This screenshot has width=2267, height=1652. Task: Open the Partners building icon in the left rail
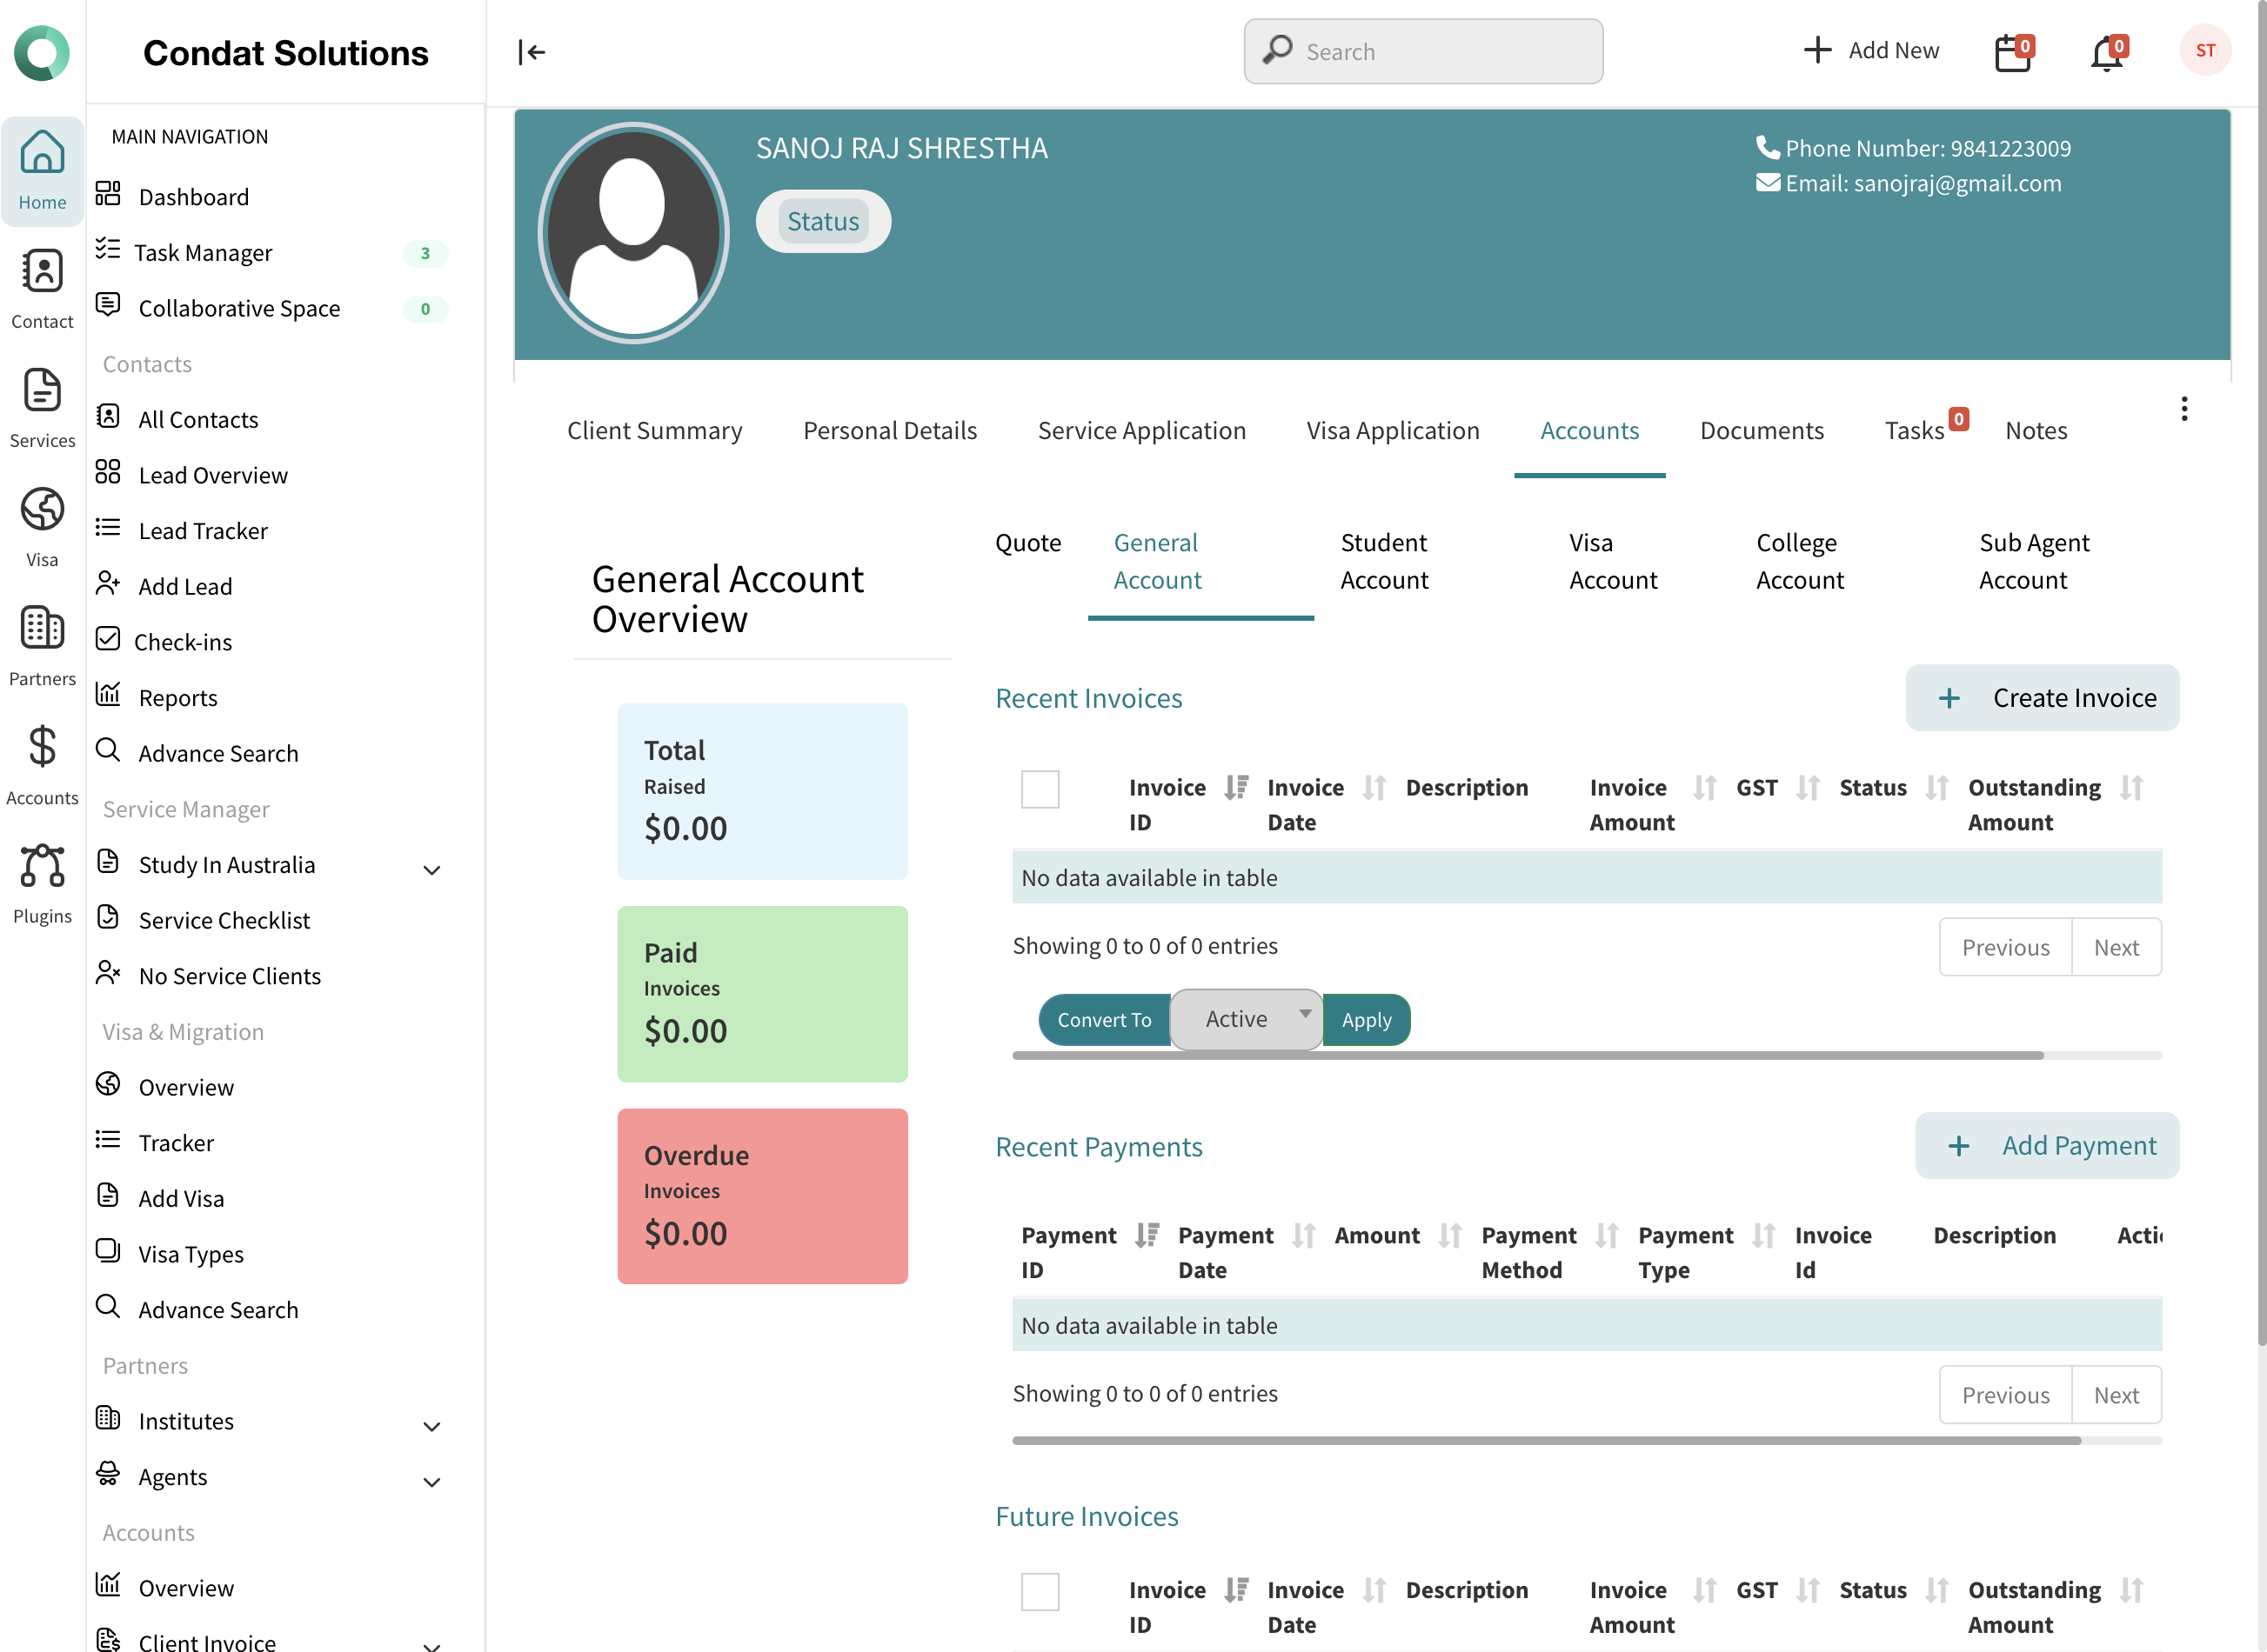click(42, 646)
